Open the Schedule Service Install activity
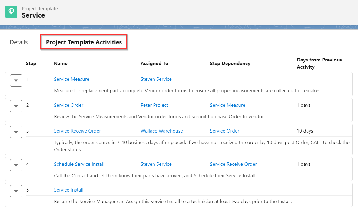Screen dimensions: 358x213 pyautogui.click(x=79, y=164)
